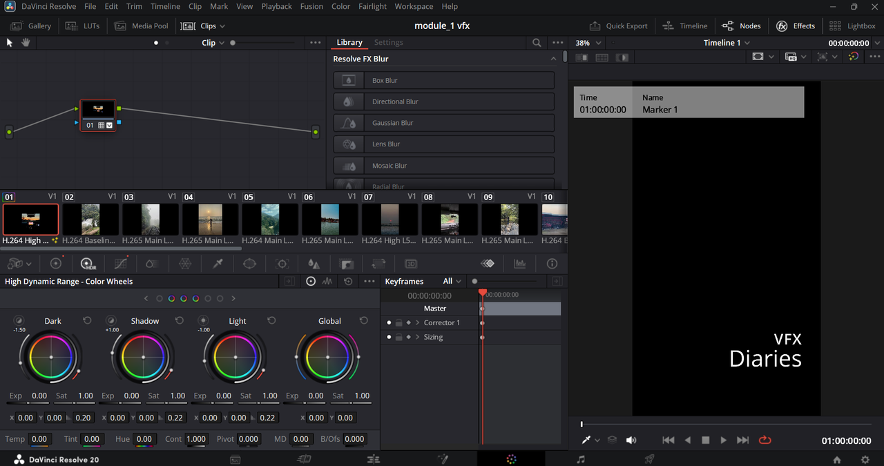Switch to the Fairlight page
The width and height of the screenshot is (884, 466).
[x=581, y=459]
